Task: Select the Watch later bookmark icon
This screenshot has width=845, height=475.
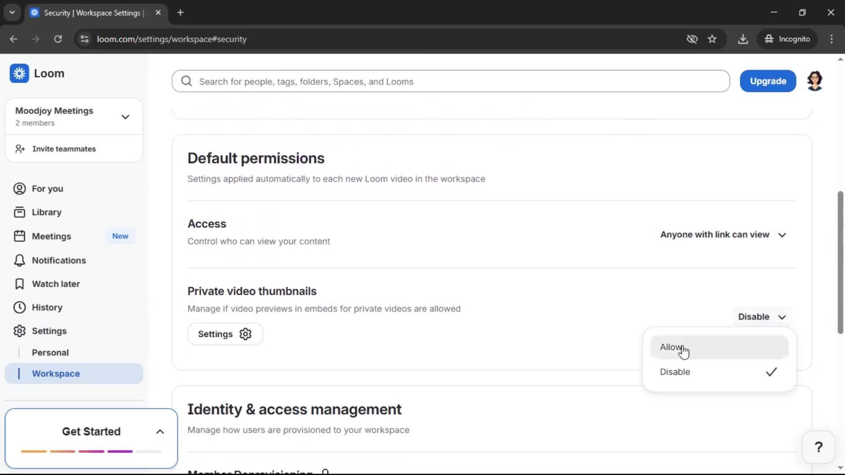Action: click(x=19, y=284)
